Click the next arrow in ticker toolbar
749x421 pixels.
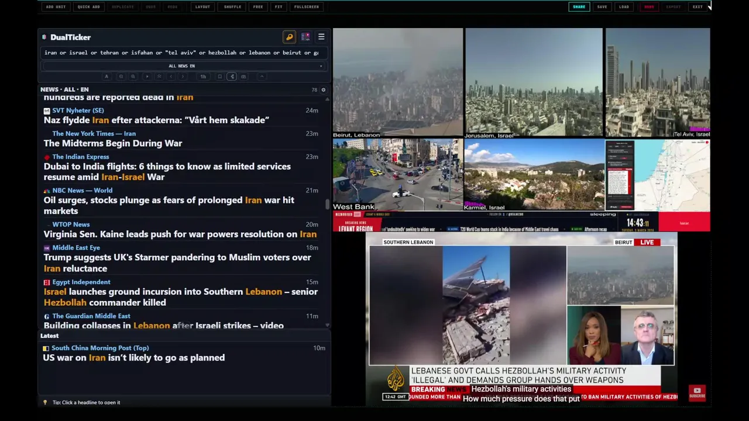click(x=183, y=77)
